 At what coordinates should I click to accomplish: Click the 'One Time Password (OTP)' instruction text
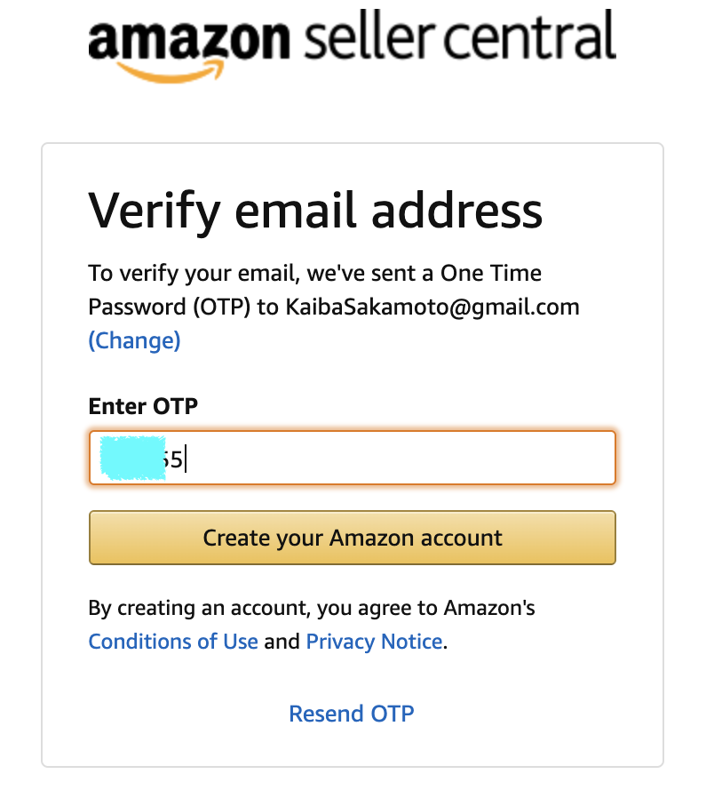tap(314, 290)
